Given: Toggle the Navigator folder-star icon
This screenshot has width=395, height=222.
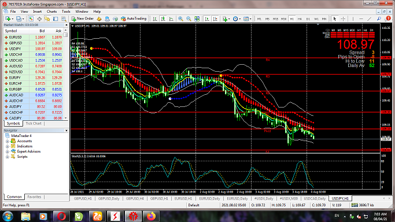Looking at the screenshot, I should coord(47,18).
